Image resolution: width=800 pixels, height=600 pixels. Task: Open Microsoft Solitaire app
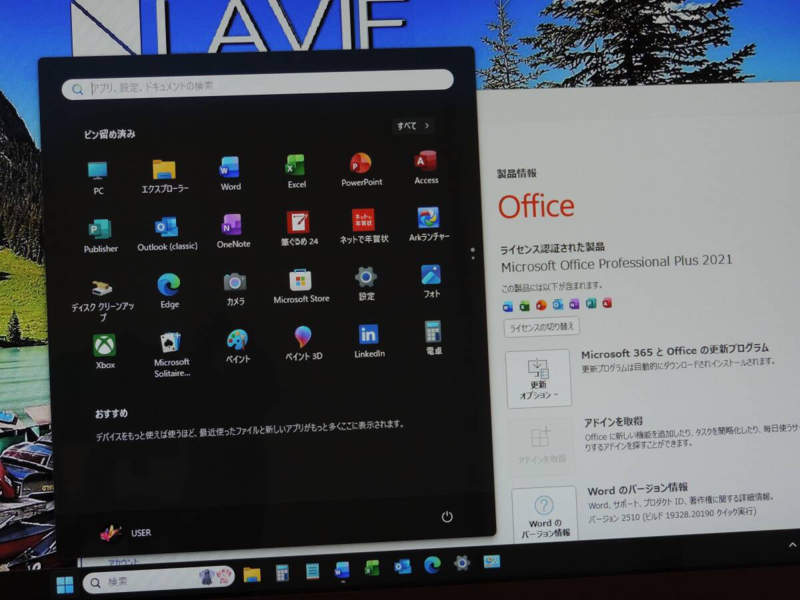tap(171, 355)
